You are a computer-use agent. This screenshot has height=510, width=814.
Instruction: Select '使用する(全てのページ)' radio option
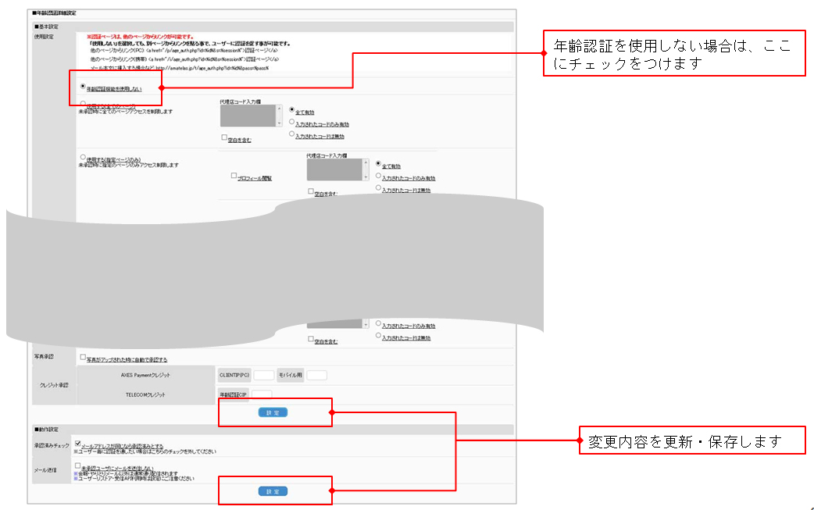[x=83, y=104]
